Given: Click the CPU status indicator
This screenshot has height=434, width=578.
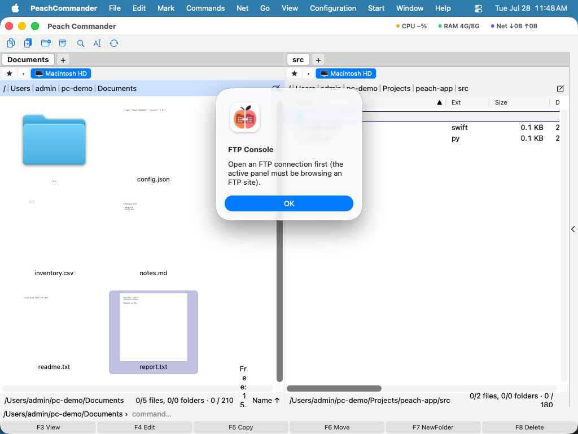Looking at the screenshot, I should tap(411, 26).
